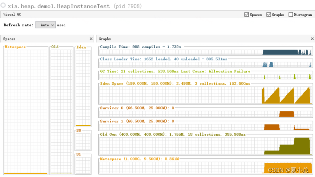This screenshot has height=177, width=315.
Task: Uncheck the Graphs checkbox
Action: (268, 15)
